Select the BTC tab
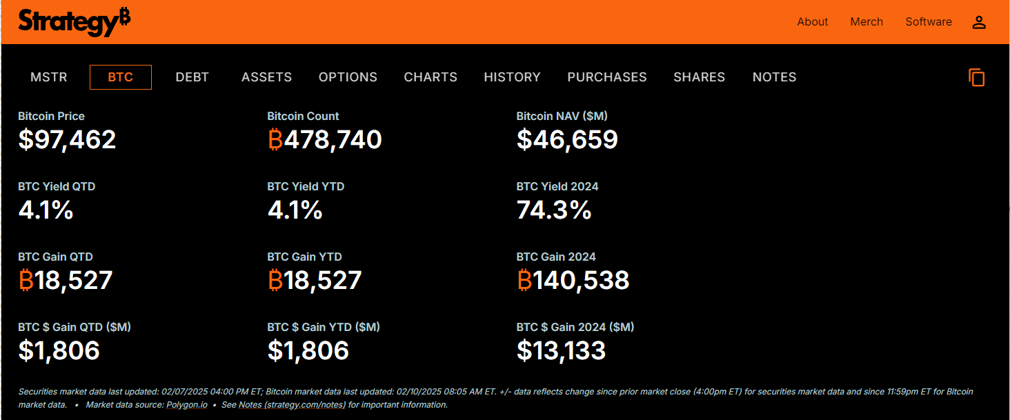This screenshot has height=420, width=1010. pyautogui.click(x=121, y=77)
